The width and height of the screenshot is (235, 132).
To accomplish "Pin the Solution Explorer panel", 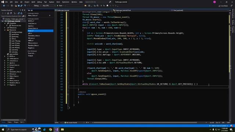I will point(22,10).
